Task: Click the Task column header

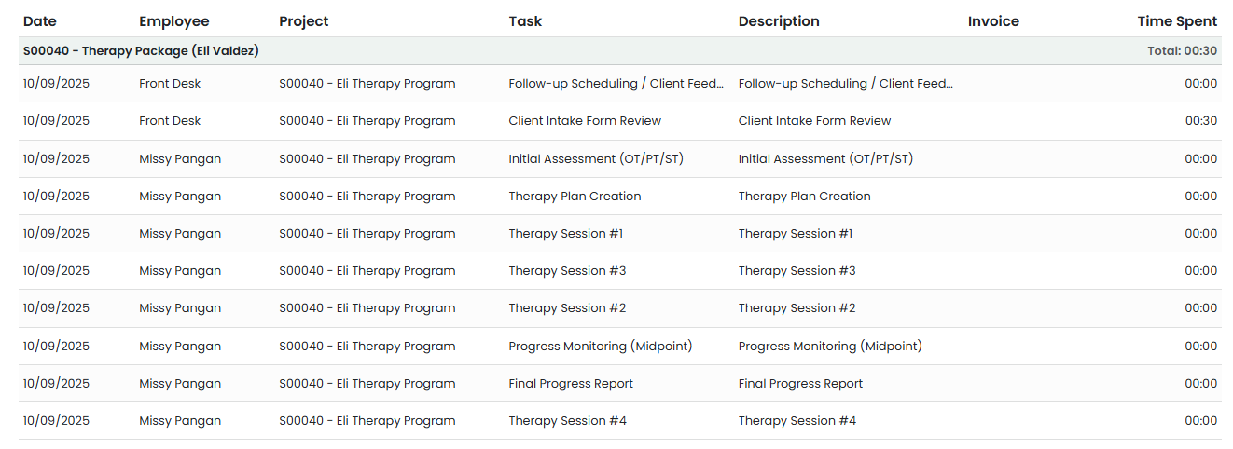Action: [525, 21]
